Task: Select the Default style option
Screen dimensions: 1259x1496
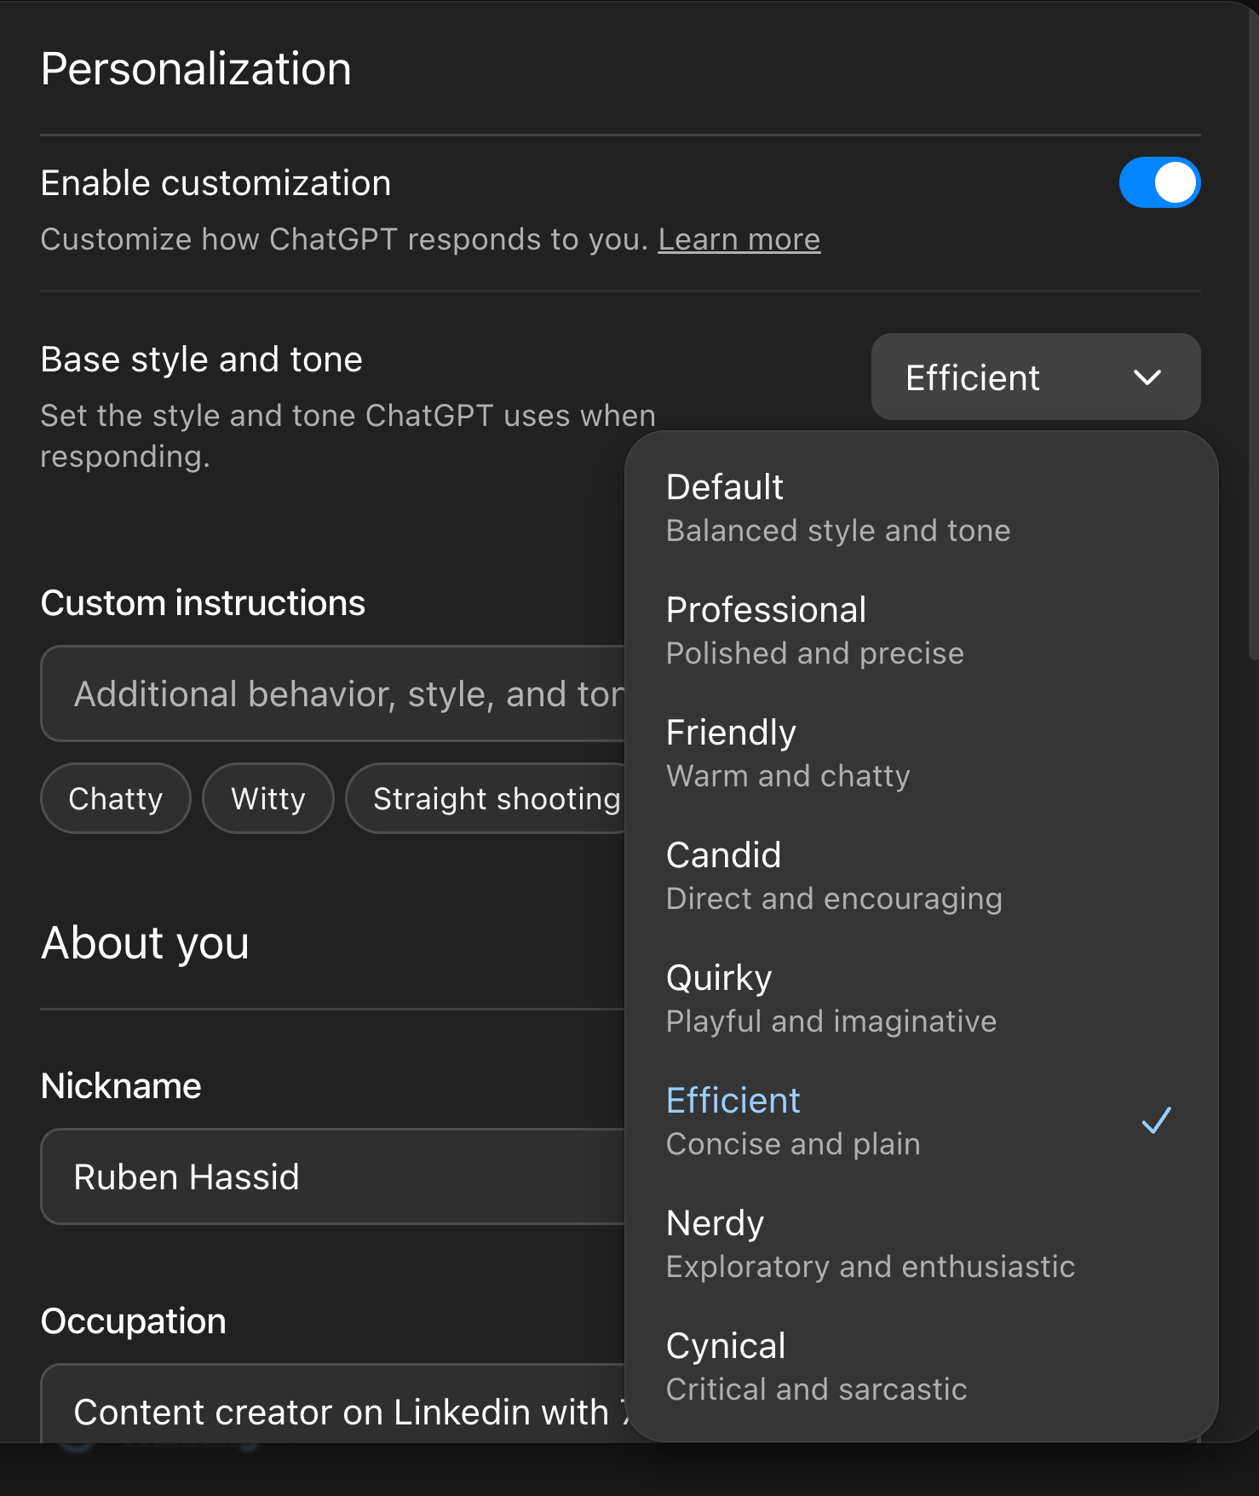Action: (x=921, y=508)
